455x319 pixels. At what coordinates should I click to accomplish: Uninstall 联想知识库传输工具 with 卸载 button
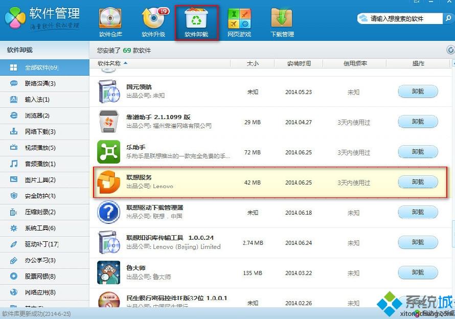418,242
